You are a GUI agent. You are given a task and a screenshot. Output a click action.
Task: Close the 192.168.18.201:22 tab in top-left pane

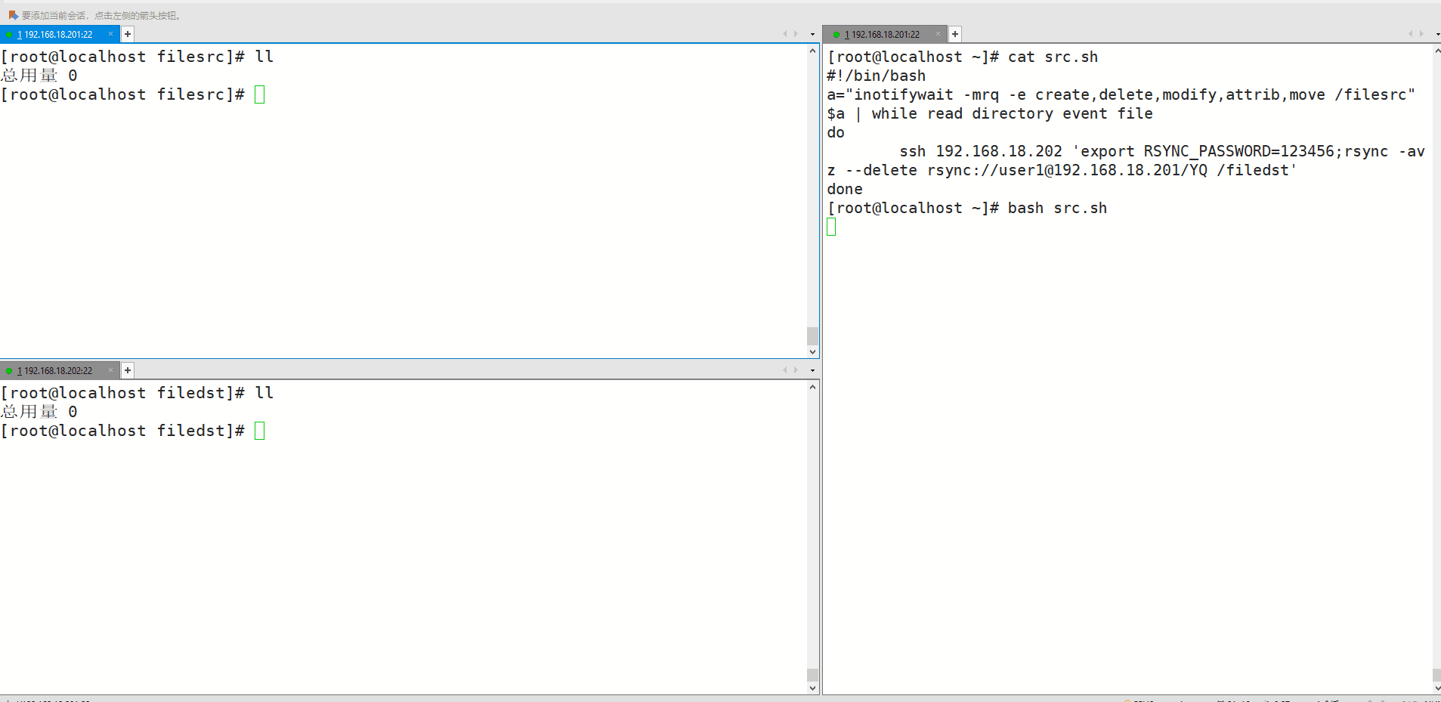110,34
